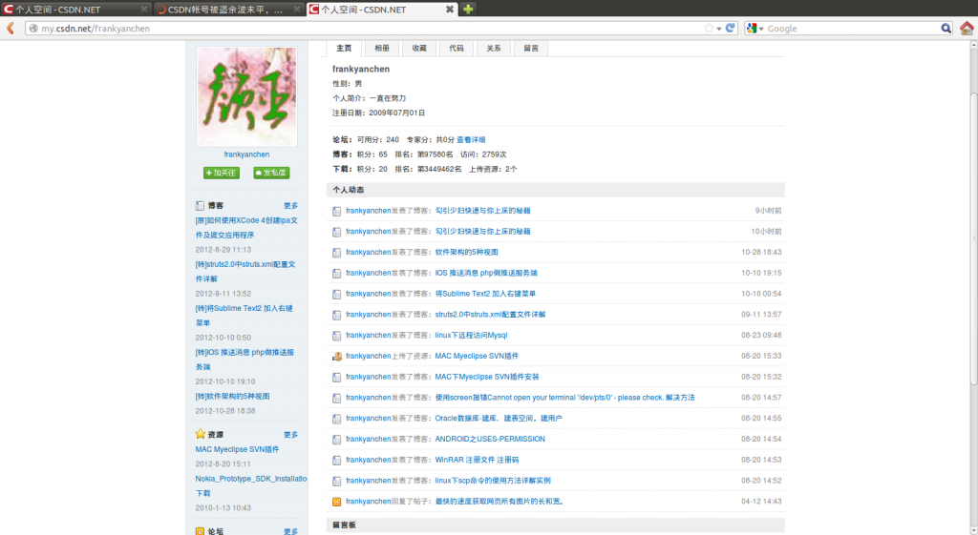Image resolution: width=978 pixels, height=535 pixels.
Task: Open sidebar post [转]将Sublime Text2 加入右键菜单
Action: pos(244,316)
